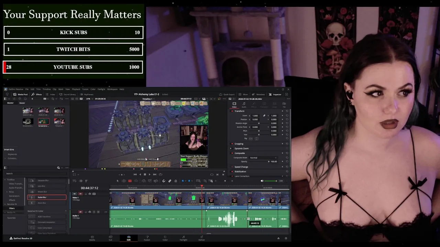This screenshot has width=440, height=247.
Task: Toggle the Composite section enable dot
Action: tap(232, 153)
